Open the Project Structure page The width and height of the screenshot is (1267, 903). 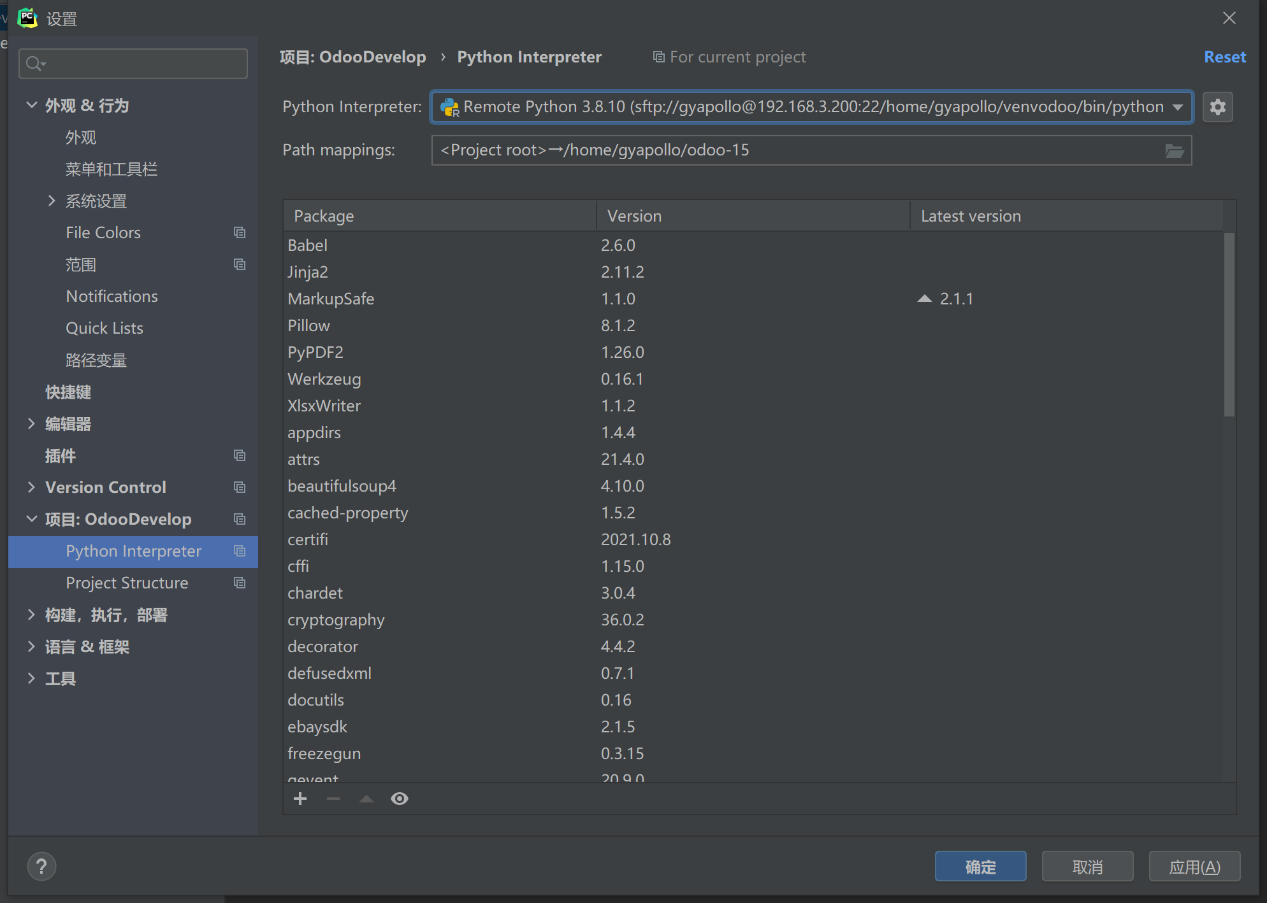127,583
